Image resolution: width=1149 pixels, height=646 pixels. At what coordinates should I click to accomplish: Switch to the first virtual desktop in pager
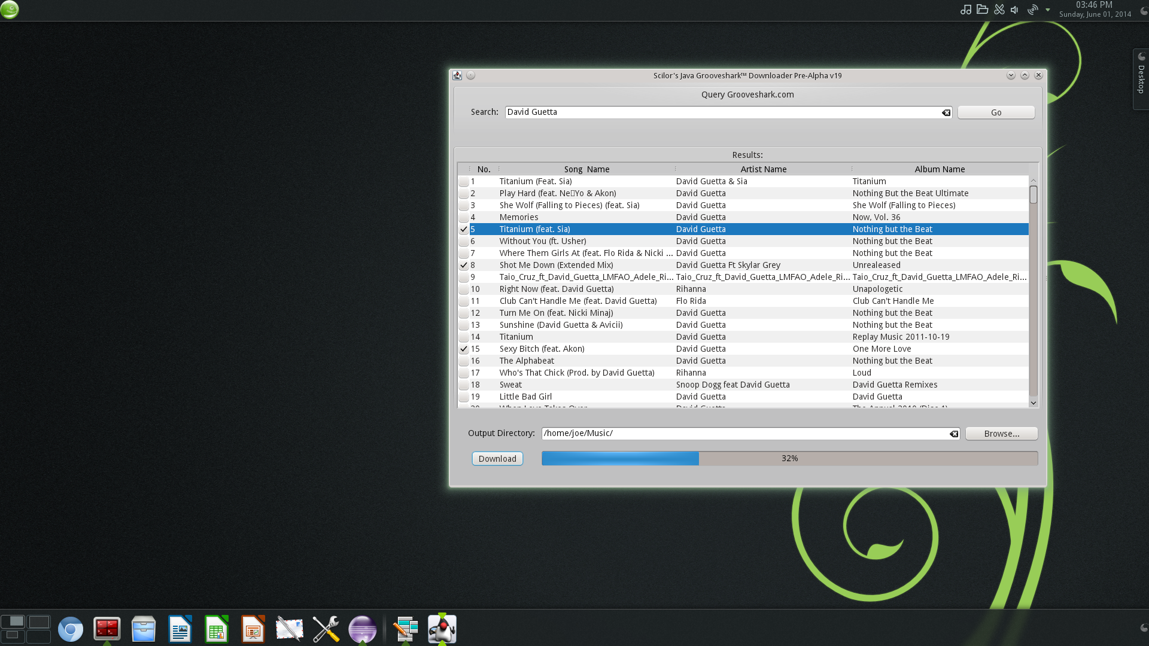(x=13, y=621)
